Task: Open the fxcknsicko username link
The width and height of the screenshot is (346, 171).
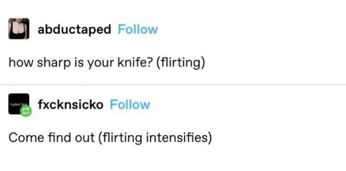Action: pyautogui.click(x=70, y=104)
